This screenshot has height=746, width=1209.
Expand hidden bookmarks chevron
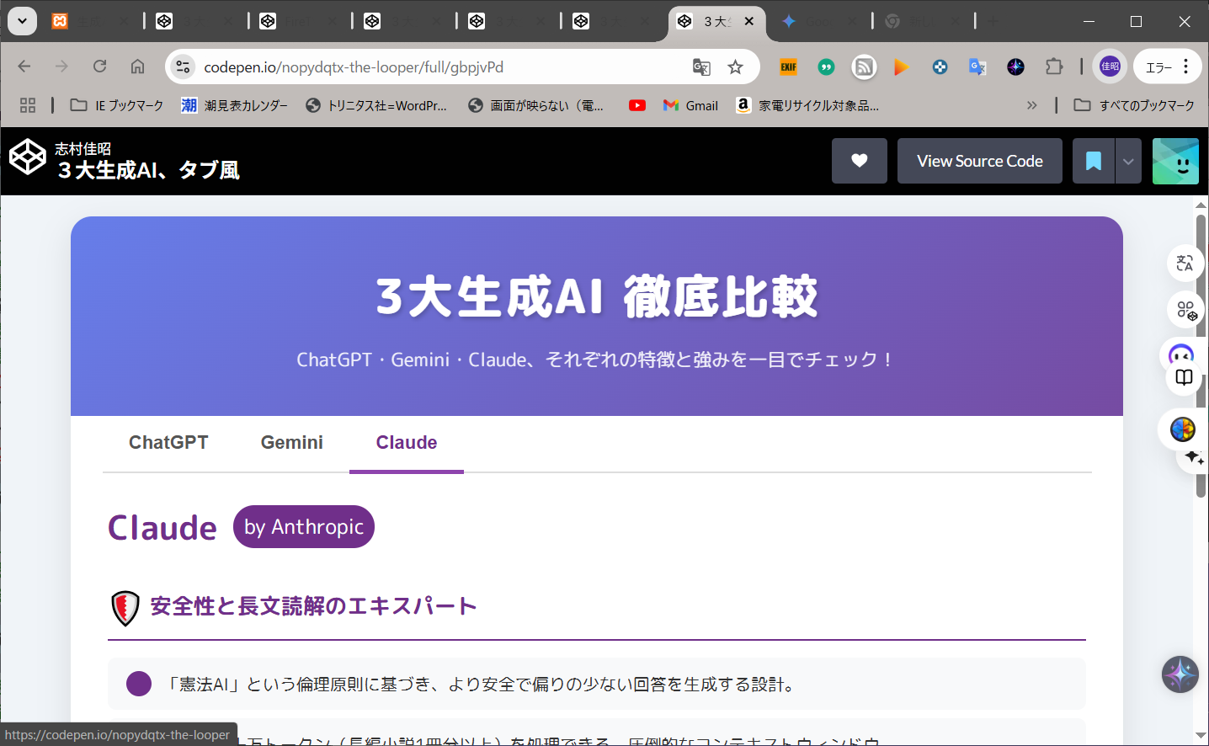[x=1032, y=105]
